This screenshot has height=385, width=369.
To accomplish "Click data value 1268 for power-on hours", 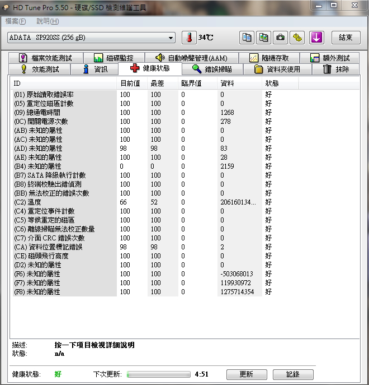I will (x=227, y=113).
